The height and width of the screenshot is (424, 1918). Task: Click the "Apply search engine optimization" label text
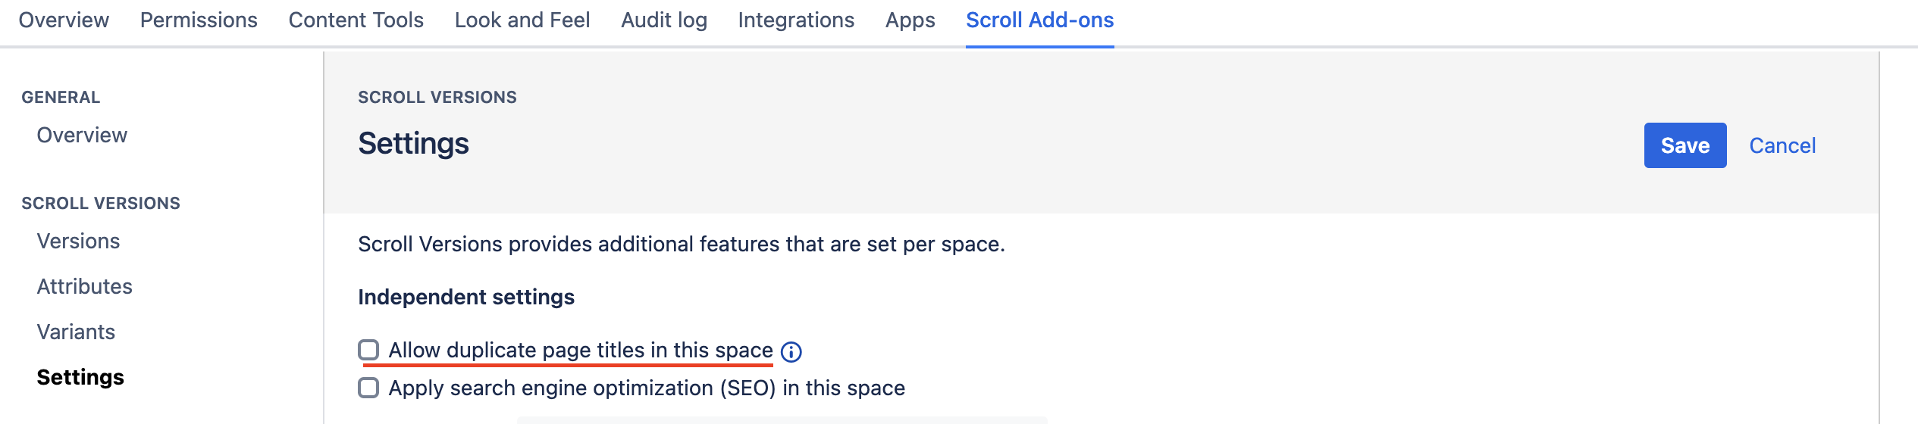[646, 388]
